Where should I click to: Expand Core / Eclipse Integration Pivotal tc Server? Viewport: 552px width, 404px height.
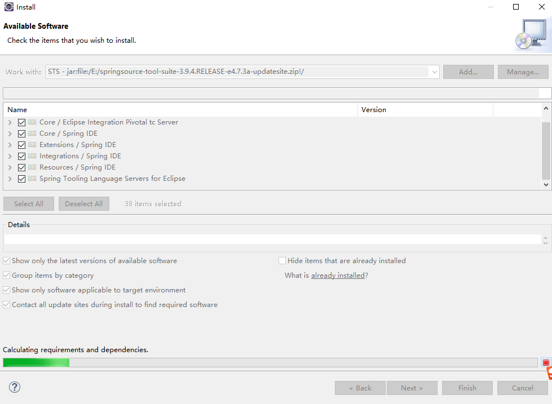coord(10,122)
